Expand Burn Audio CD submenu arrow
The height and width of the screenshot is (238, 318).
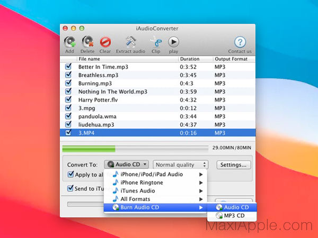(201, 208)
